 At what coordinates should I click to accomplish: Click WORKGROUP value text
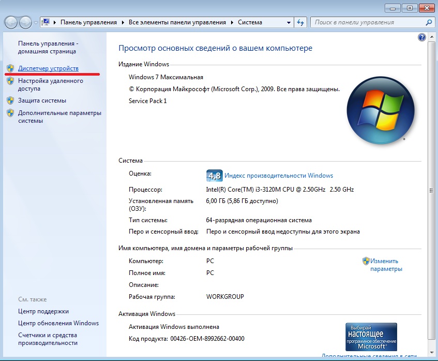click(225, 297)
